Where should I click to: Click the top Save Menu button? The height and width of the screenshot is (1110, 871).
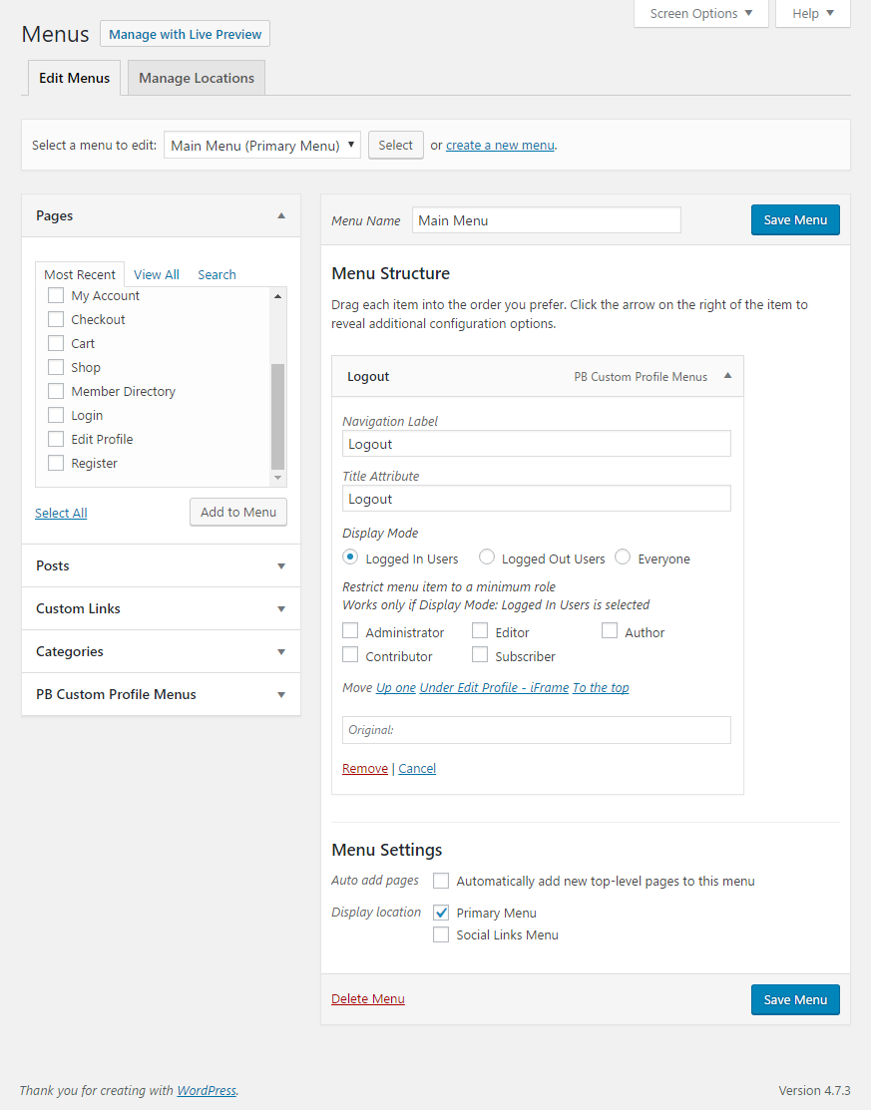click(795, 220)
